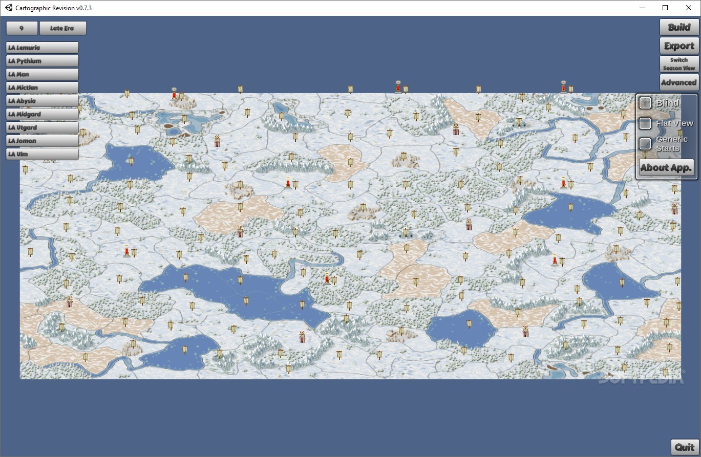Select the banner flag in the lower-right lake
Screen dimensions: 701x457
point(622,282)
